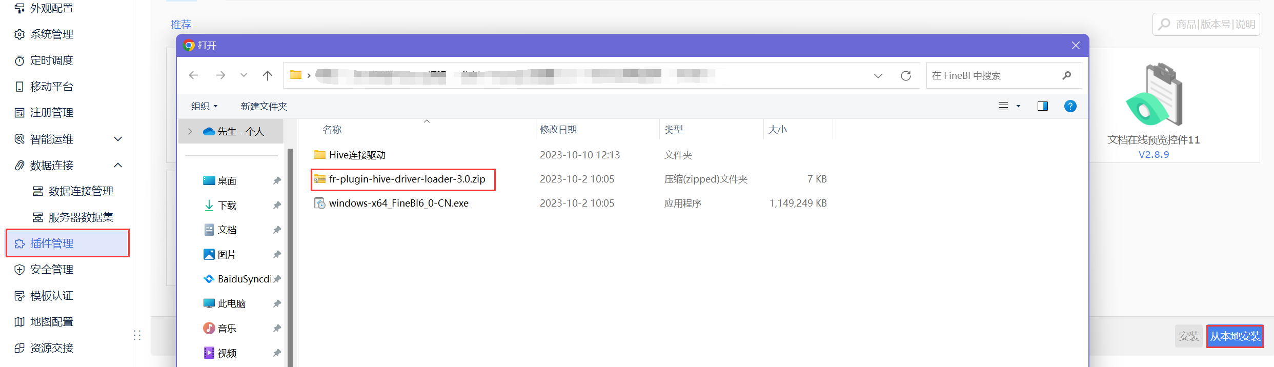Select 音乐 in quick access
The image size is (1274, 367).
click(x=227, y=329)
